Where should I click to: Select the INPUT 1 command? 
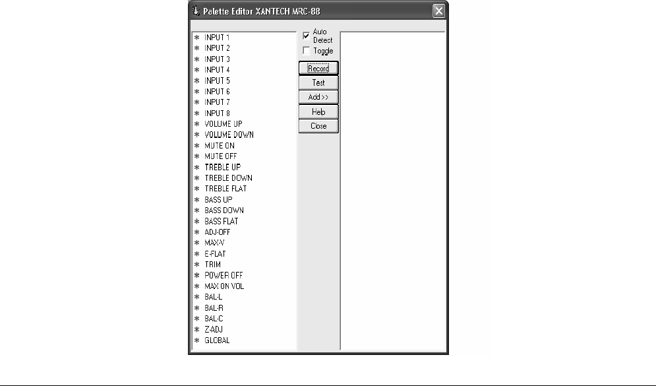[x=217, y=37]
